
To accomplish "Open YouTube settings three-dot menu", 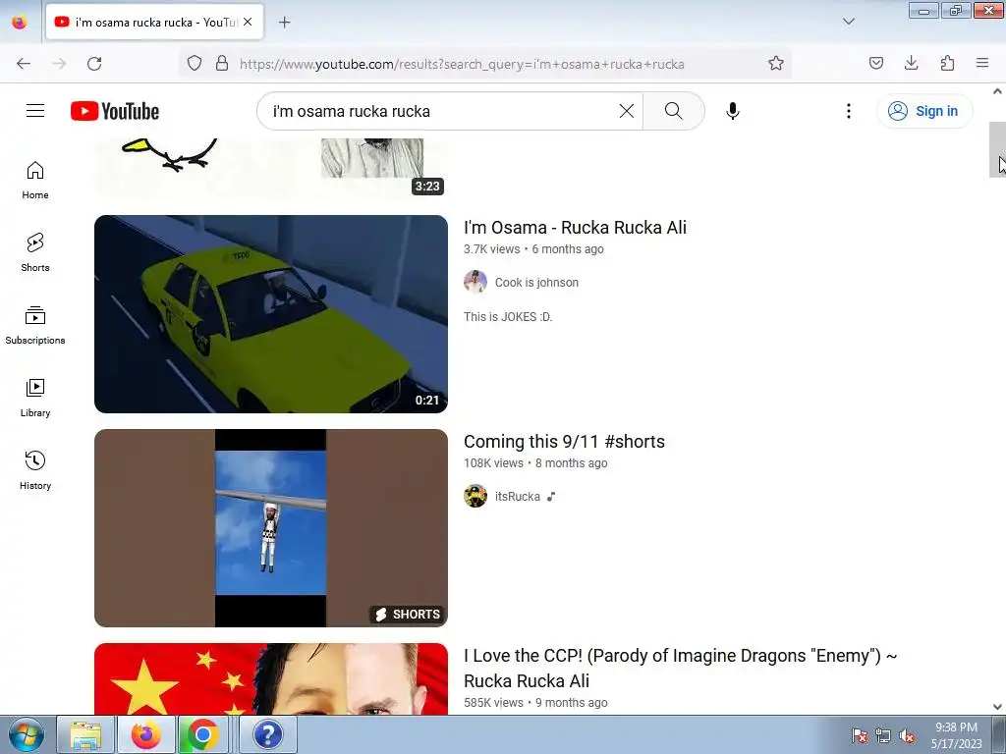I will pyautogui.click(x=848, y=111).
